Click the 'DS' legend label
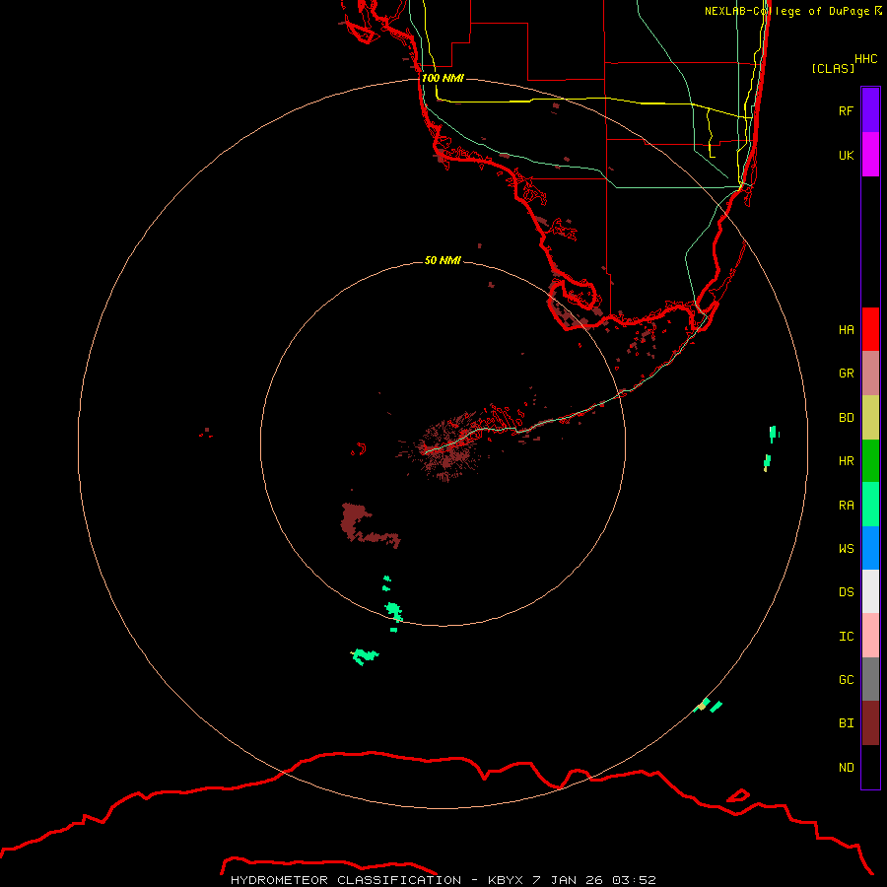887x887 pixels. [846, 591]
